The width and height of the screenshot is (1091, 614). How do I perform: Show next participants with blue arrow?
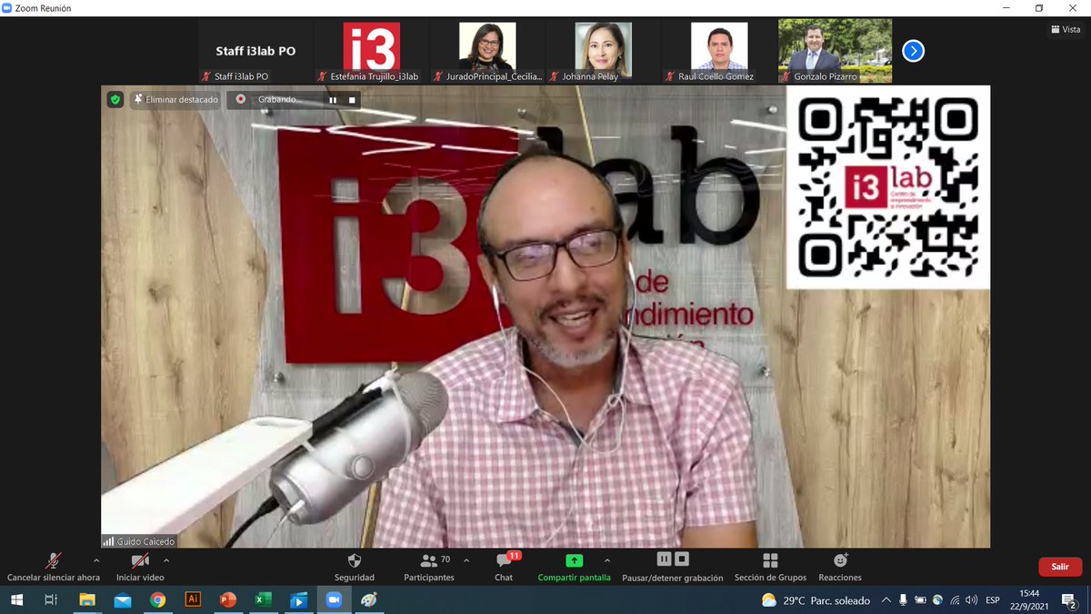click(x=913, y=51)
